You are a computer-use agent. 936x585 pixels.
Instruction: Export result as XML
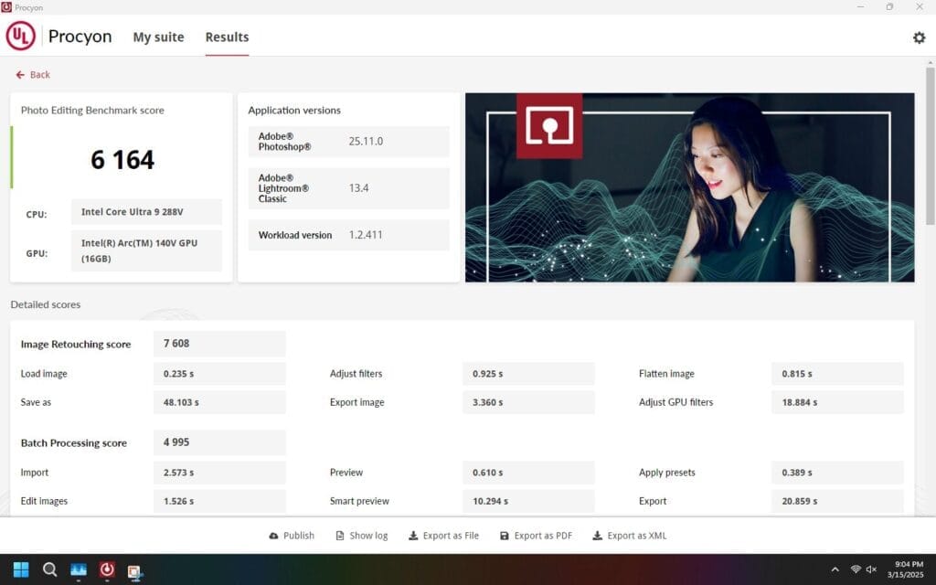click(x=630, y=536)
